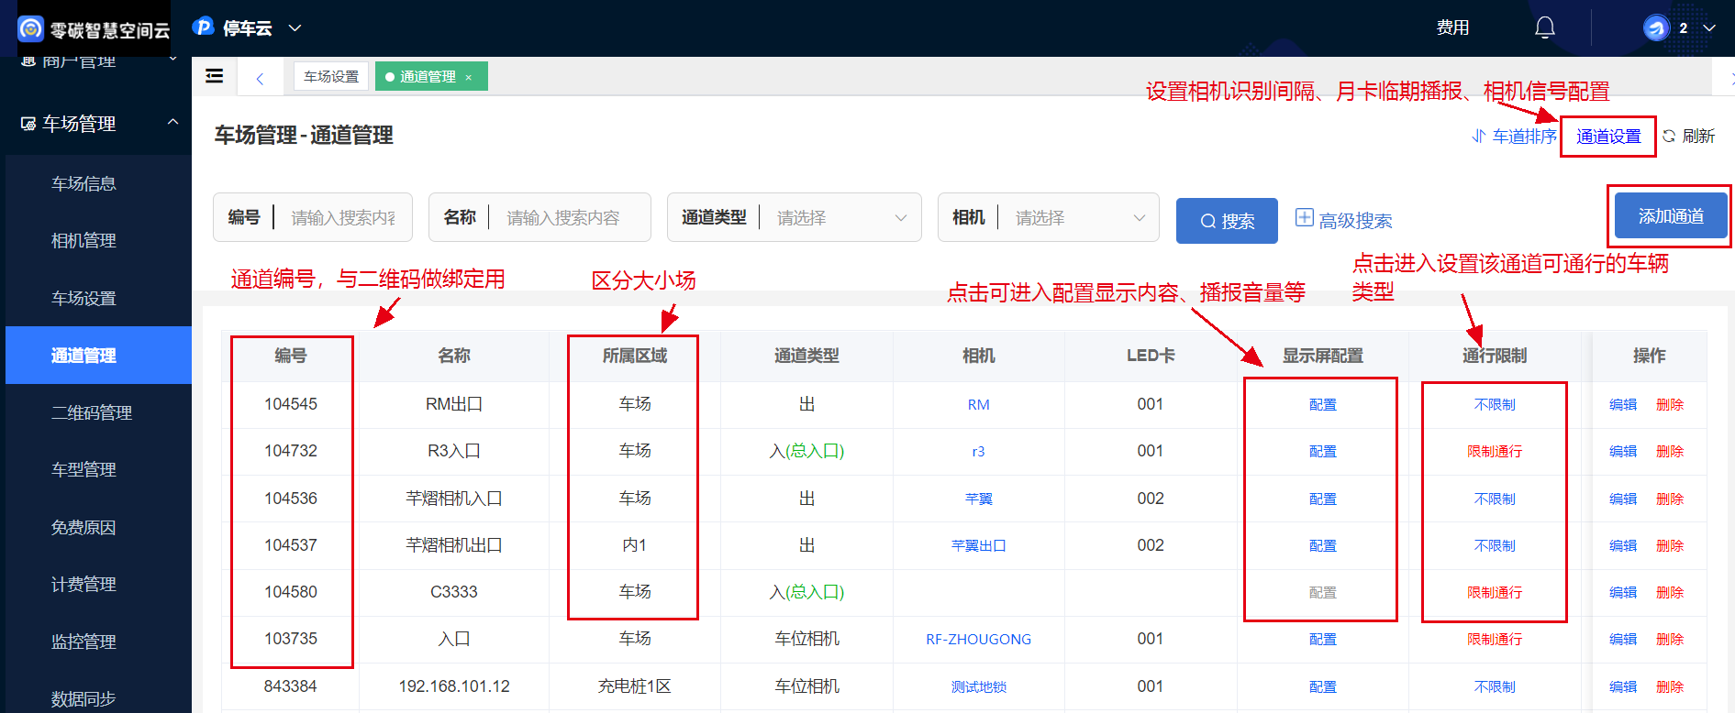Click 不限制 for 192.168.101.12 row
The image size is (1735, 713).
[1495, 686]
